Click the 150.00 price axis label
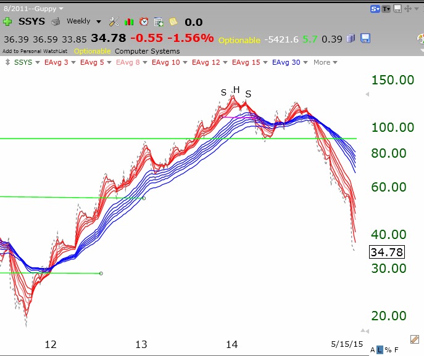424x356 pixels. 393,80
